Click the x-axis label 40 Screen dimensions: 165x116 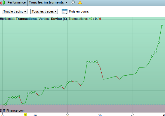point(133,115)
